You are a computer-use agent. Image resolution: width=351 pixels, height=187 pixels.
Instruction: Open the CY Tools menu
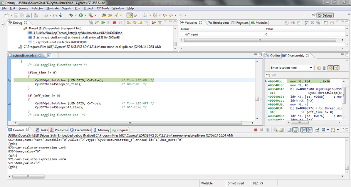click(x=102, y=8)
